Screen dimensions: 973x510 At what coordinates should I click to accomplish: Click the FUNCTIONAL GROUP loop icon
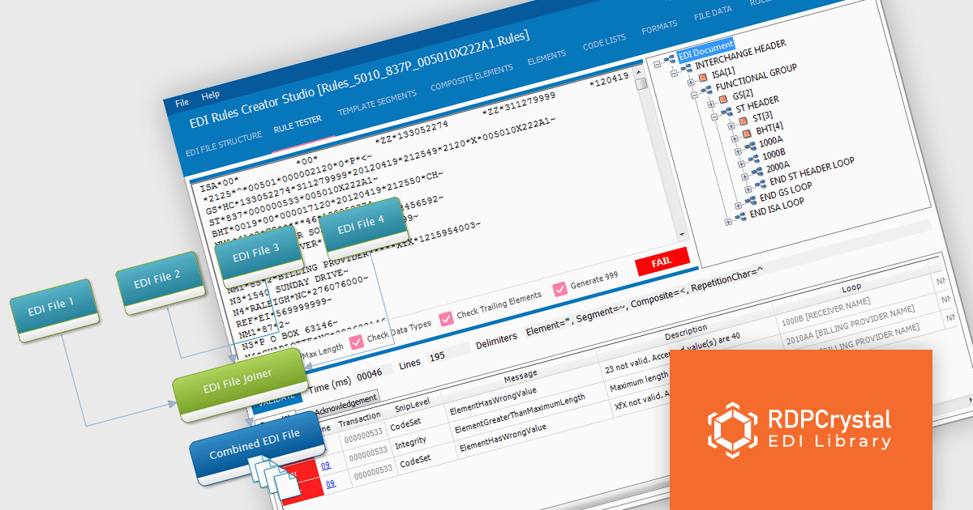[706, 88]
